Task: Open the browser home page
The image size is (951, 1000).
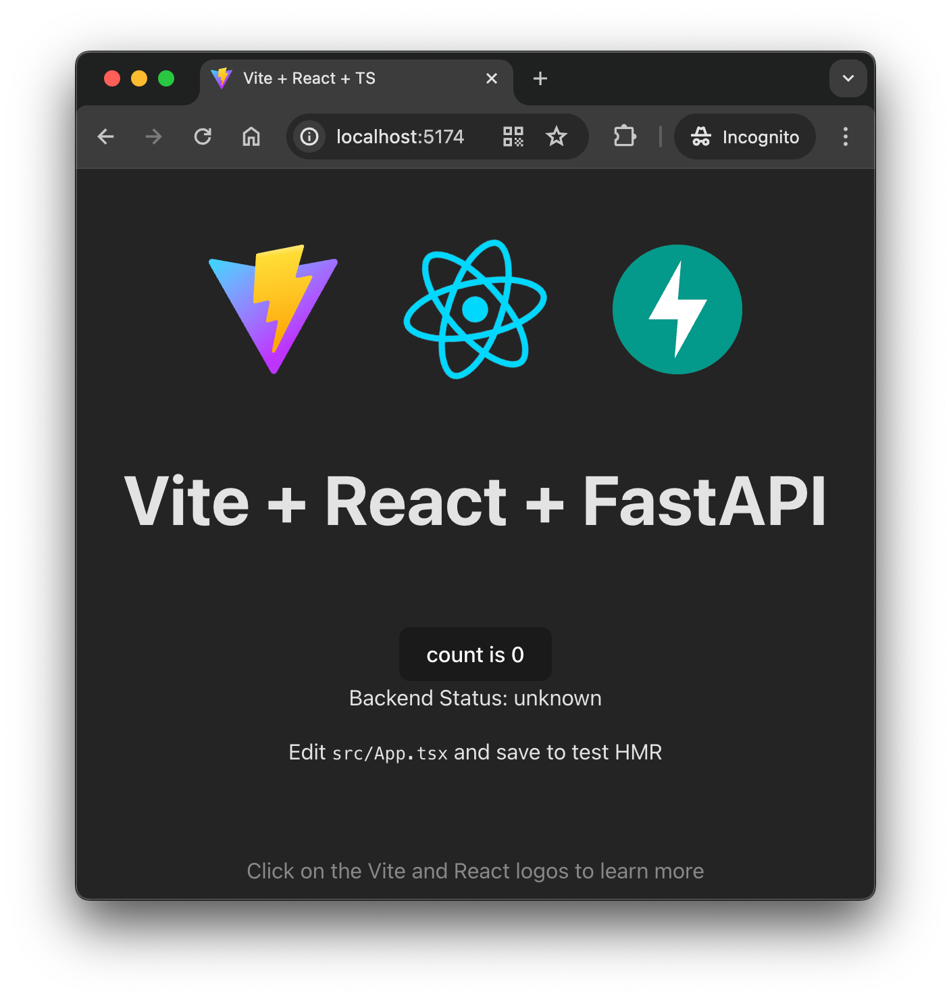Action: [x=251, y=136]
